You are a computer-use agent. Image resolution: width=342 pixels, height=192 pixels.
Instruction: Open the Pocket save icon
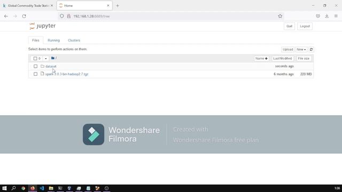pyautogui.click(x=318, y=16)
